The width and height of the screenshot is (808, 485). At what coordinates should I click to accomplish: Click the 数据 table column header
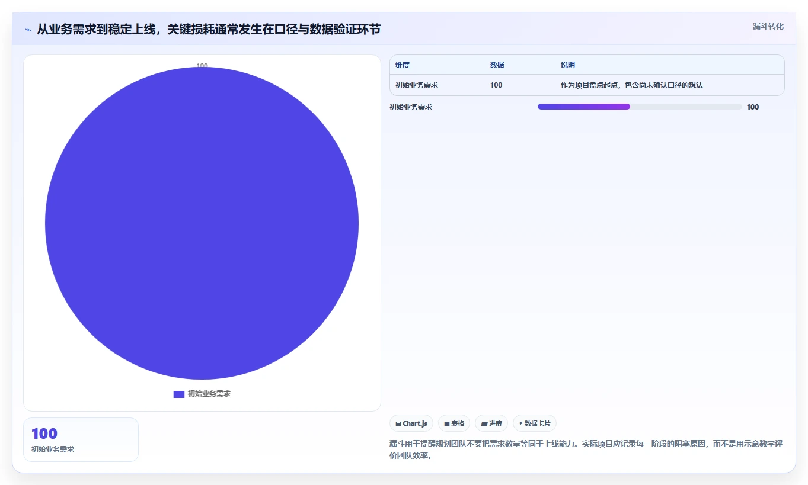click(497, 65)
